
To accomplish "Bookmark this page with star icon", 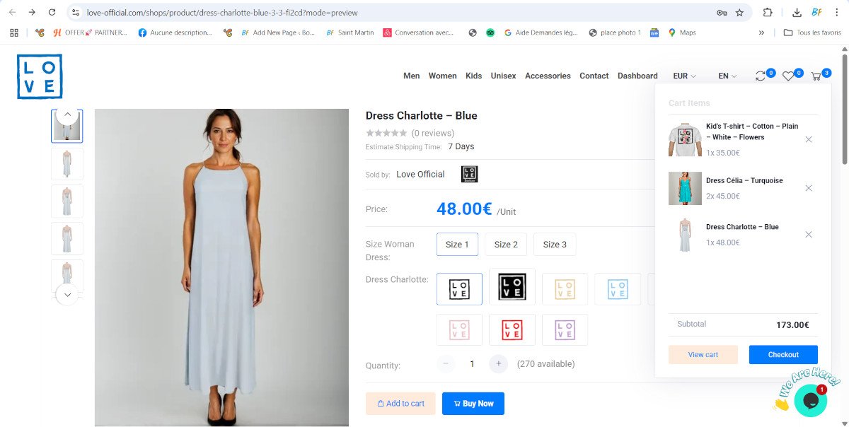I will [x=739, y=13].
